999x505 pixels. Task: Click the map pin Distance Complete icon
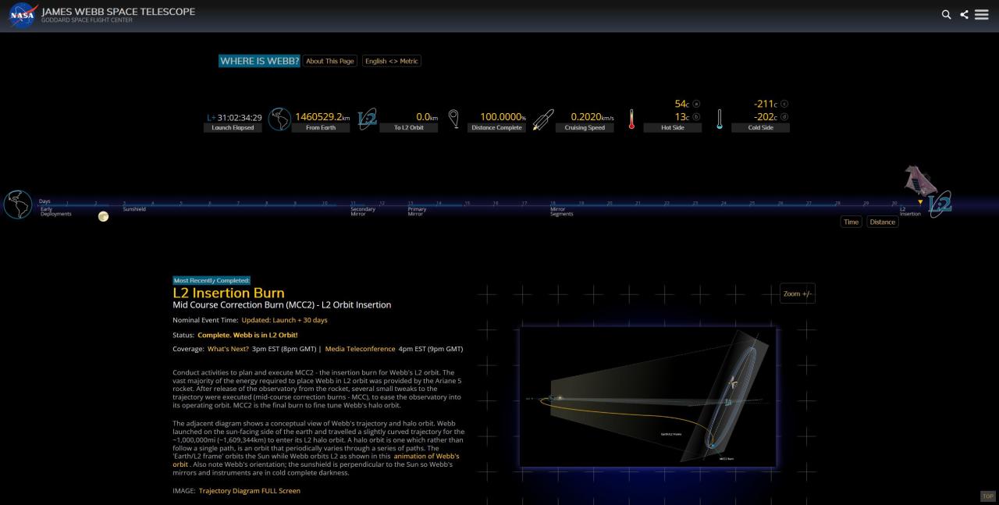[453, 119]
